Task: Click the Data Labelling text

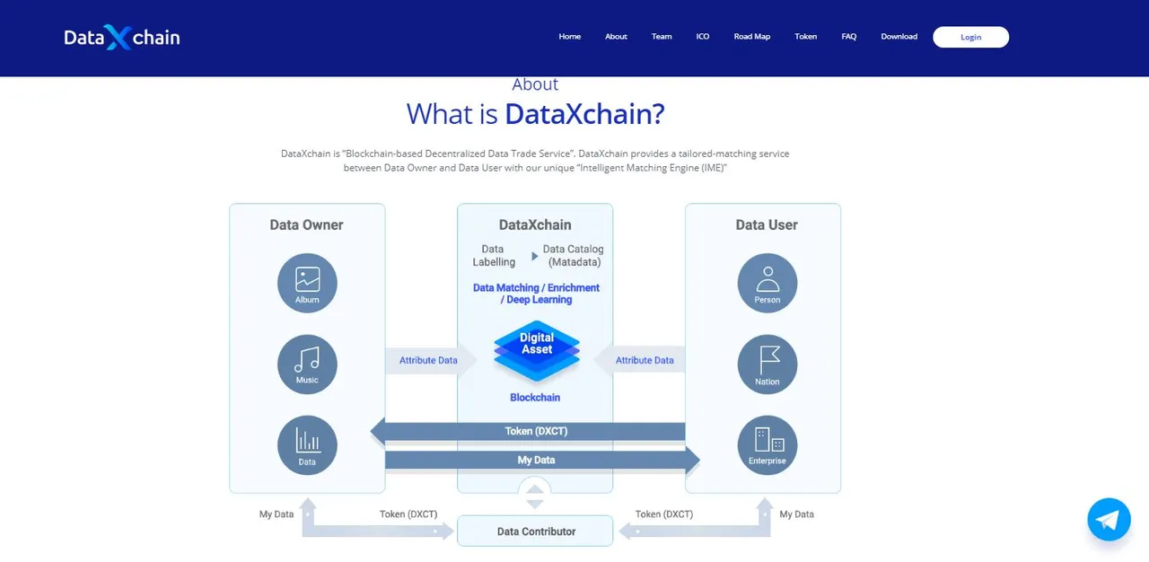Action: pyautogui.click(x=494, y=256)
